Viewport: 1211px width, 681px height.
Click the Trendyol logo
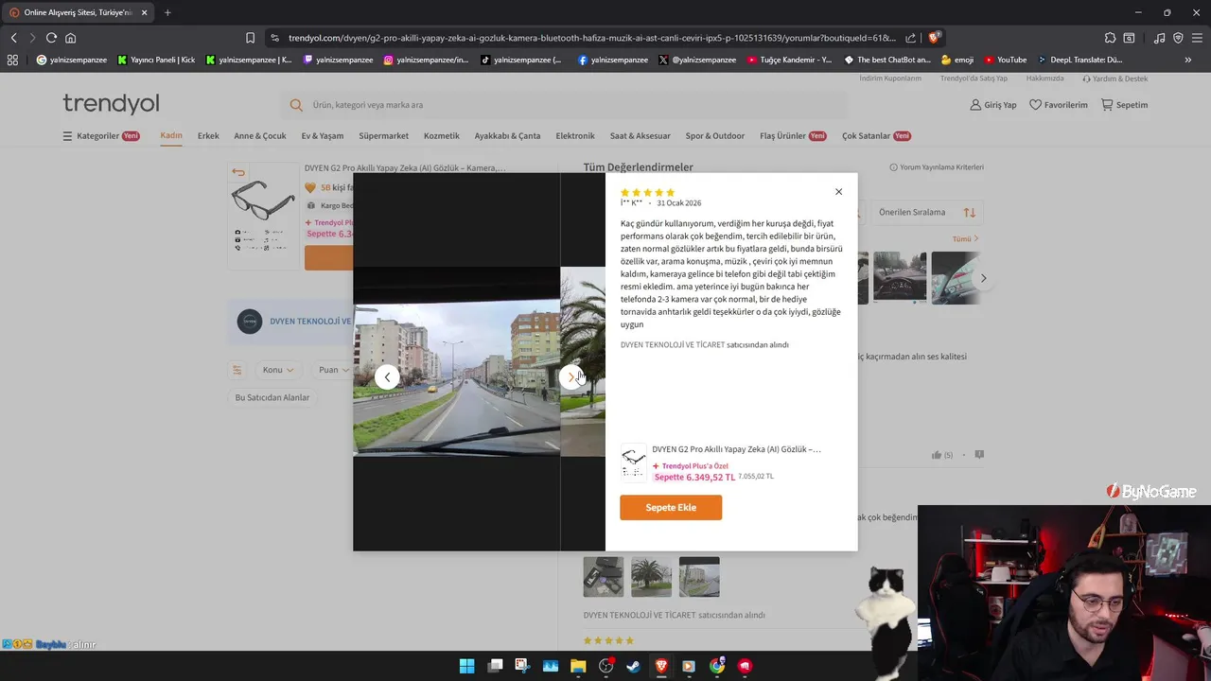[111, 103]
